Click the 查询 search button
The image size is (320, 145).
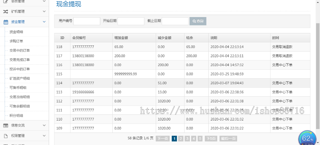198,21
